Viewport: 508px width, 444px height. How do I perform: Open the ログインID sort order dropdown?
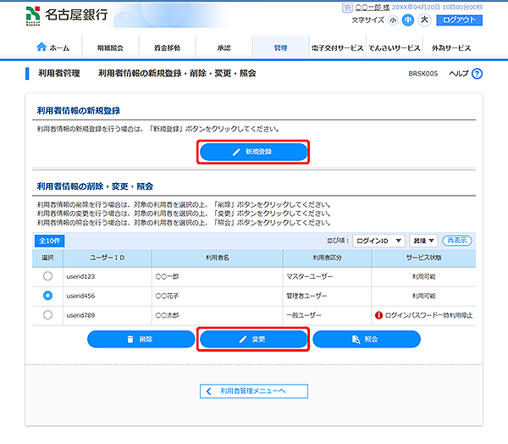pyautogui.click(x=378, y=241)
